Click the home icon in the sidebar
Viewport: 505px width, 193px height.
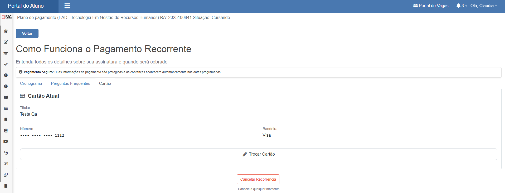point(6,31)
